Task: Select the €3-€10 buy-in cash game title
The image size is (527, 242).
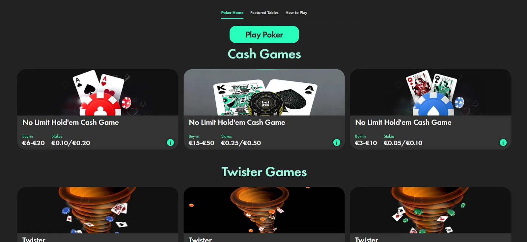Action: click(403, 122)
